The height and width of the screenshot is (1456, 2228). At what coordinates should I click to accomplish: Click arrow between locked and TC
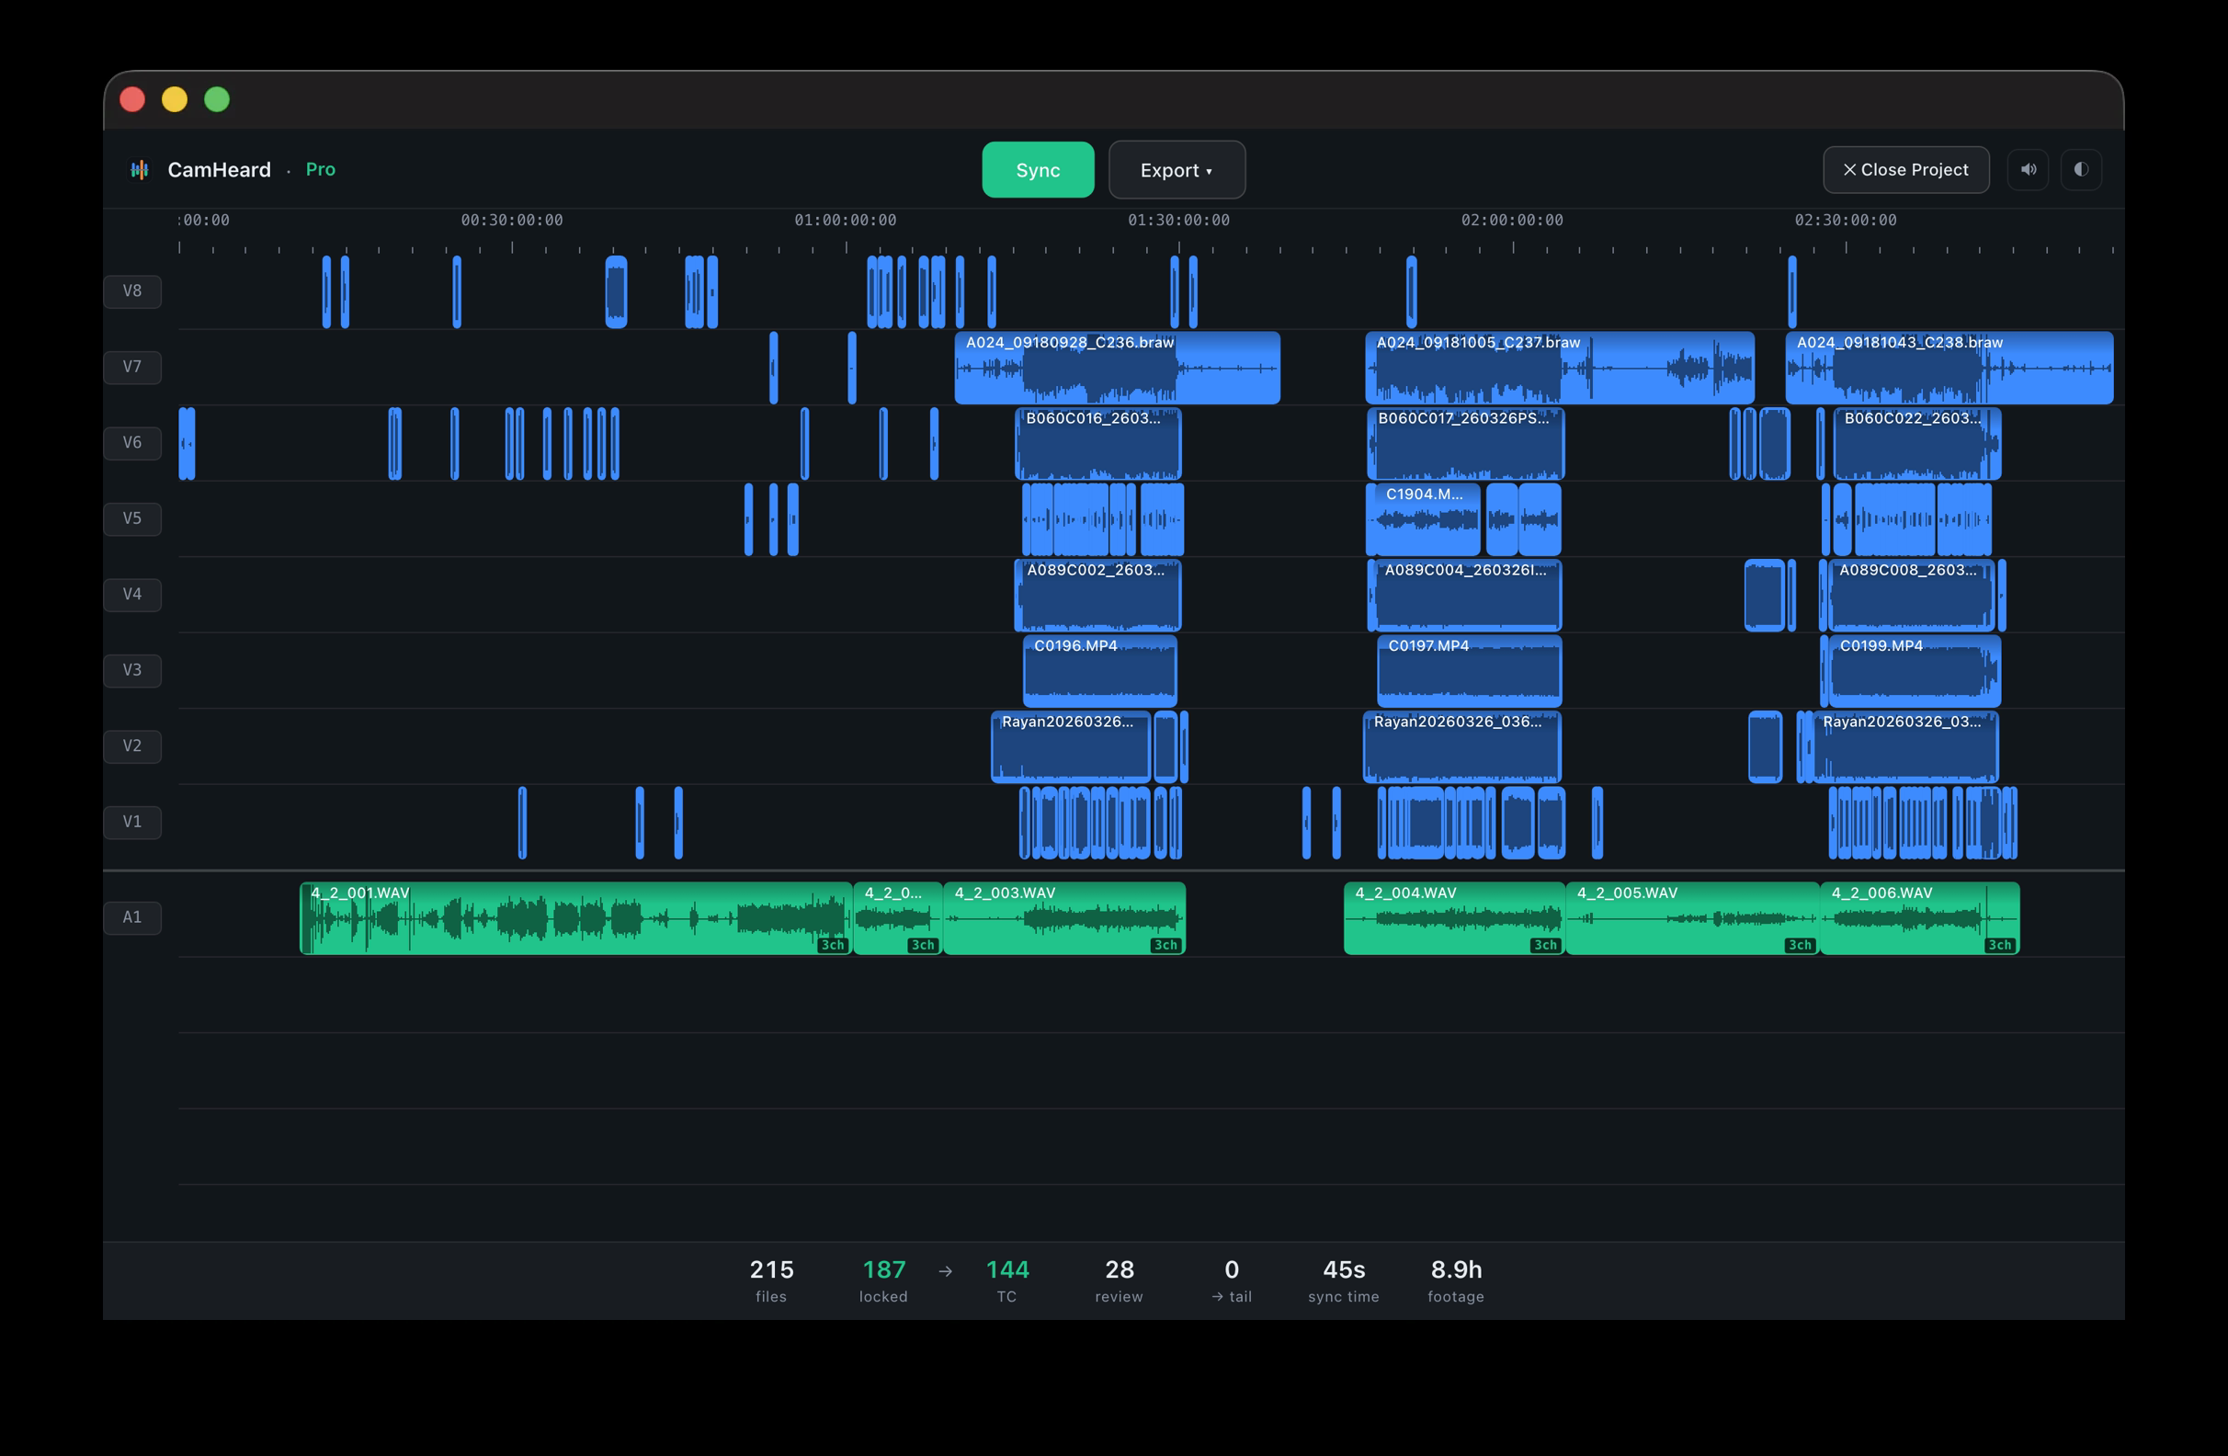[x=946, y=1270]
